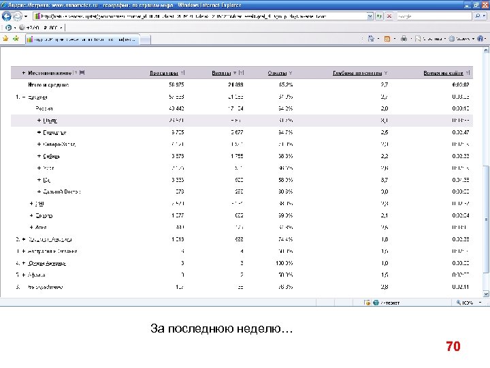Stop loading with the red X icon
The image size is (490, 368).
coord(389,16)
